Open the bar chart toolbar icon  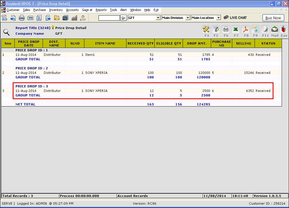point(74,18)
